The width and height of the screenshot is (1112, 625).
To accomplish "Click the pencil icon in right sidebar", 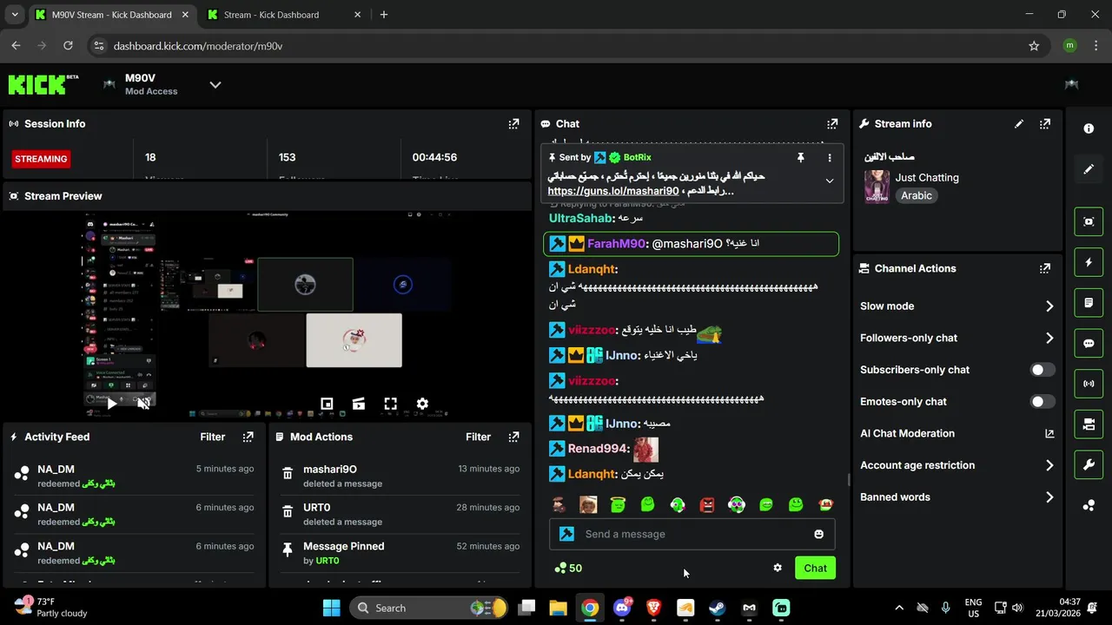I will pyautogui.click(x=1089, y=169).
